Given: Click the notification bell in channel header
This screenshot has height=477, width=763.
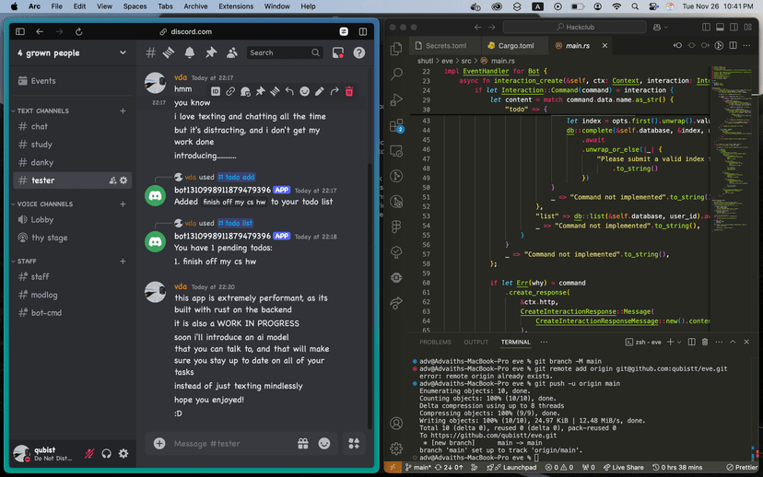Looking at the screenshot, I should (190, 52).
